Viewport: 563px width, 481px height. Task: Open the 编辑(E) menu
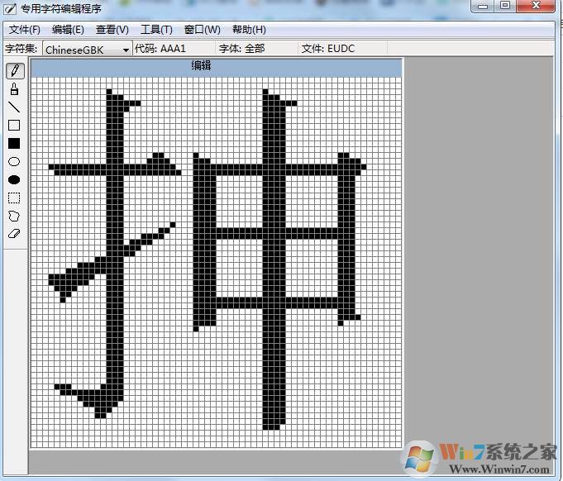68,30
